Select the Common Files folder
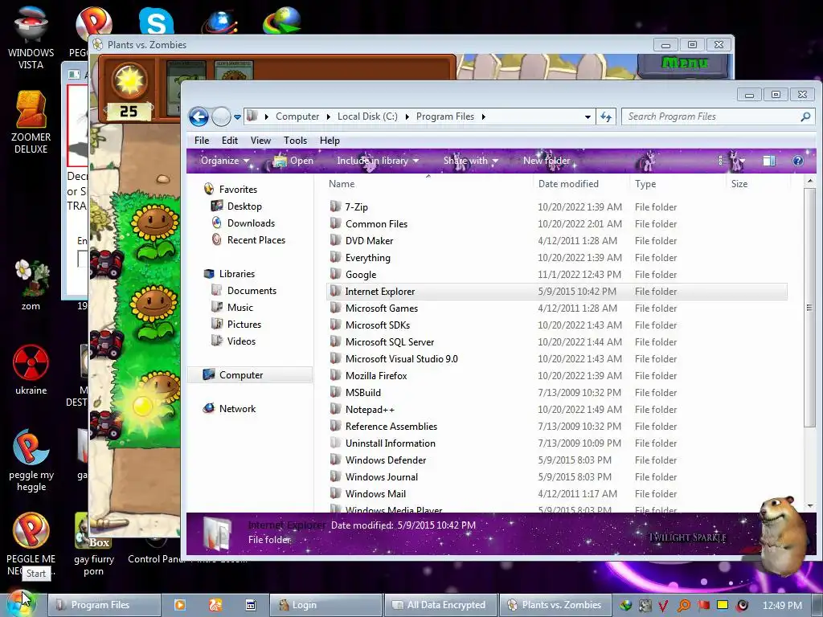The image size is (823, 617). point(376,224)
